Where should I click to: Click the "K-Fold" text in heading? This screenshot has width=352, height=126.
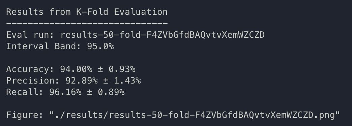(92, 12)
